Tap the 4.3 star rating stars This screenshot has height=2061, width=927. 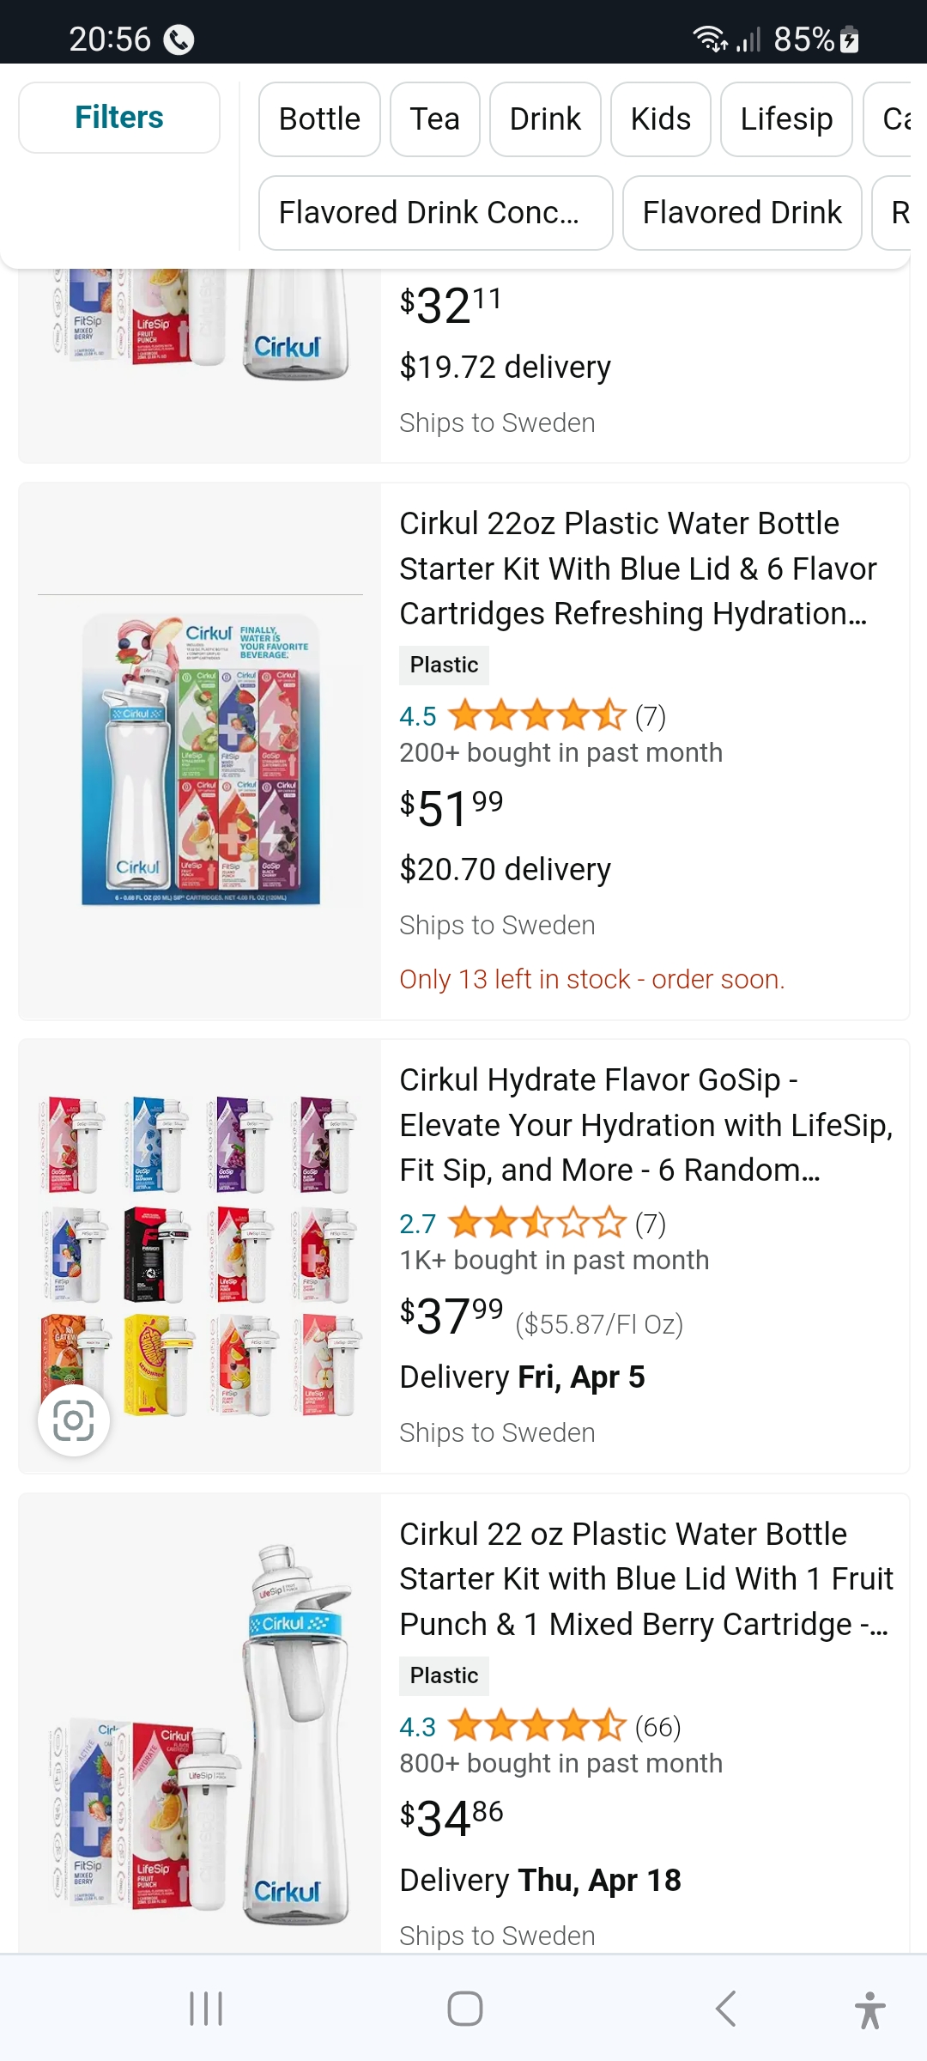[537, 1726]
